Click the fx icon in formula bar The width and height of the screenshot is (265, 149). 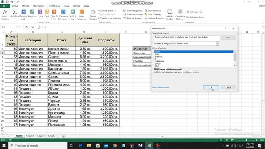(x=39, y=27)
